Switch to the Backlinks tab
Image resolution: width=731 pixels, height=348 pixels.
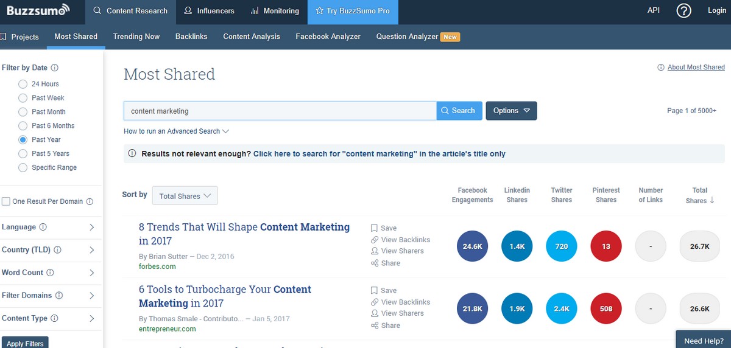(191, 37)
